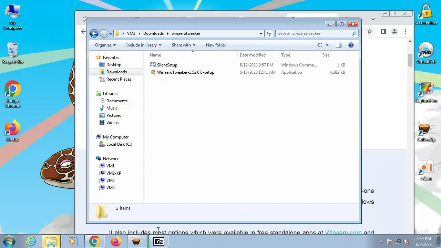This screenshot has height=248, width=441.
Task: Toggle the preview pane button
Action: coord(339,45)
